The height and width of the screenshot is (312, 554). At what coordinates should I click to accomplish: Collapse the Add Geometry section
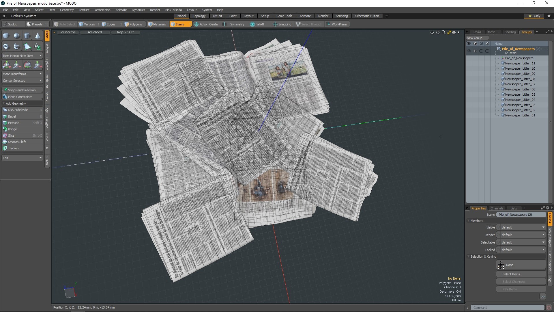coord(22,103)
